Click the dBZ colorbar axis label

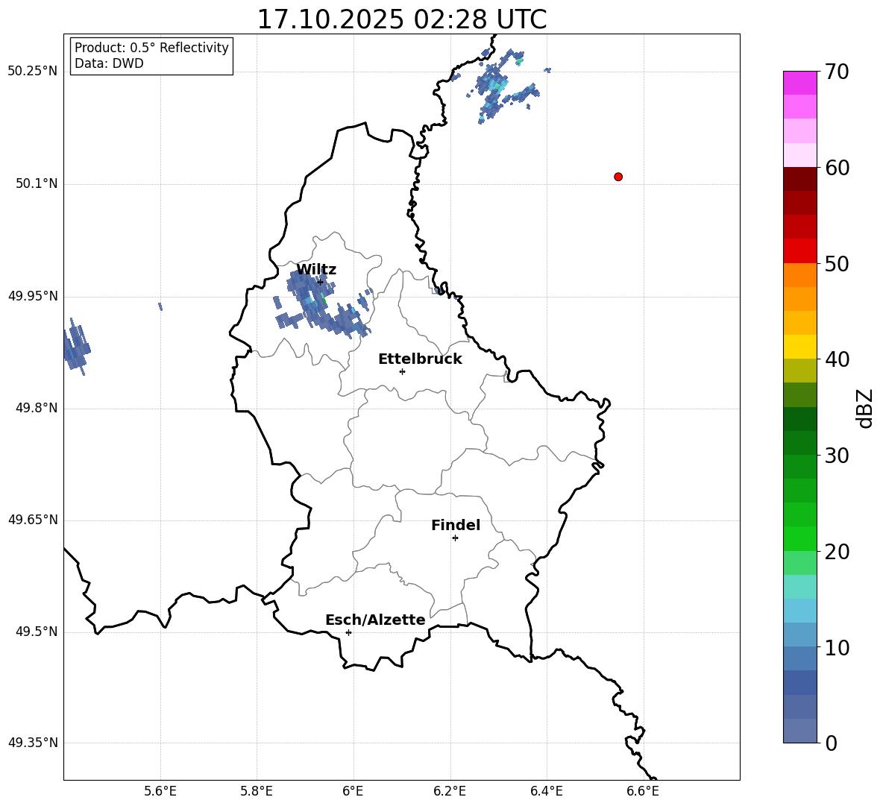click(x=864, y=408)
